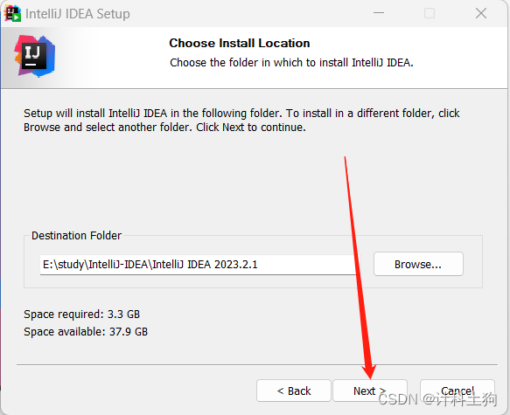Click 'Choose the folder in which to install' subtitle
The image size is (510, 415).
click(x=291, y=62)
